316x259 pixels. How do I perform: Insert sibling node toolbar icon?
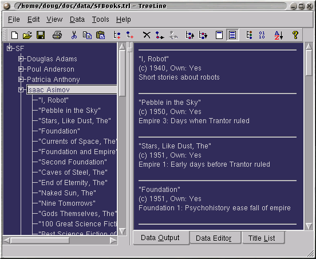pyautogui.click(x=117, y=36)
